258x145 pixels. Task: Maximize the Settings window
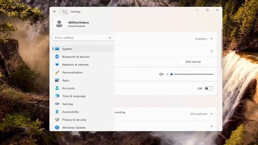click(x=207, y=10)
